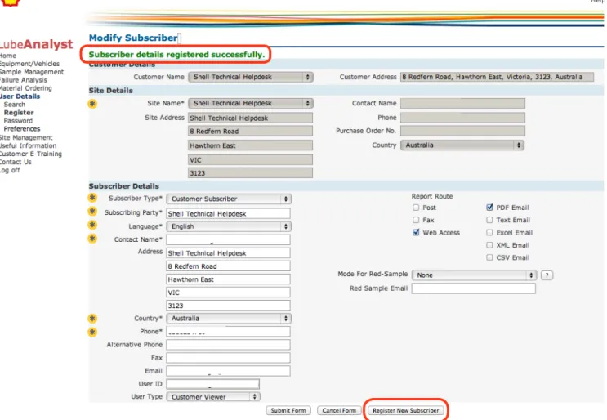Click the Subscribing Party input field
Screen dimensions: 607x420
tap(229, 214)
